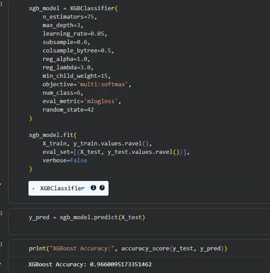Image resolution: width=270 pixels, height=273 pixels.
Task: Click the output 'XGBoost Accuracy: 0.9660095173351462'
Action: [x=90, y=265]
